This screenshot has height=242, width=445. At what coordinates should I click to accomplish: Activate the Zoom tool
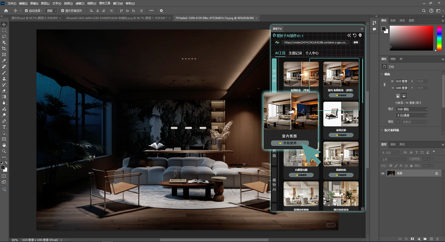4,151
